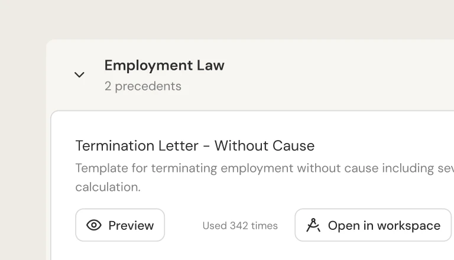The image size is (454, 260).
Task: Click the eye icon in Preview button
Action: point(94,225)
